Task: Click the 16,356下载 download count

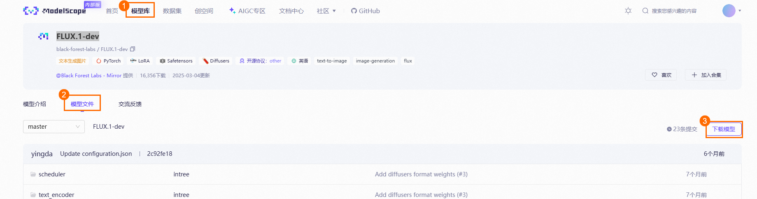Action: point(153,76)
